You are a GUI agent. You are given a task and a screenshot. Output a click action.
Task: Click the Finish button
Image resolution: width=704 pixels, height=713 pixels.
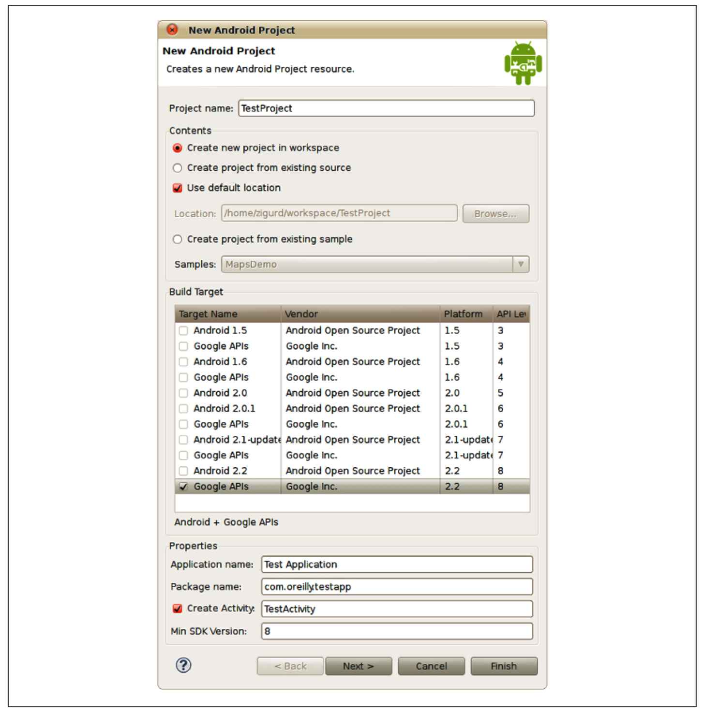504,666
